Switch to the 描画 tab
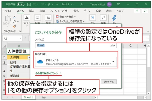The height and width of the screenshot is (101, 152). click(42, 11)
